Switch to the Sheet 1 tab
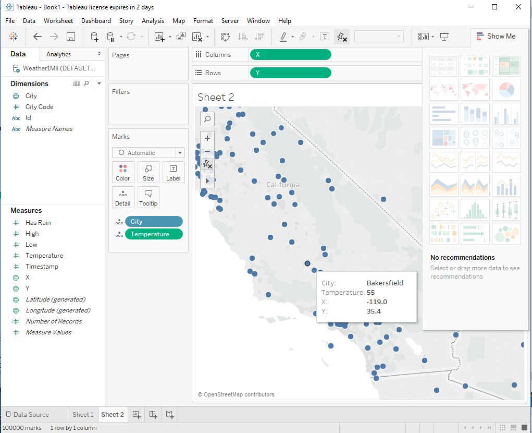This screenshot has height=433, width=532. [83, 415]
